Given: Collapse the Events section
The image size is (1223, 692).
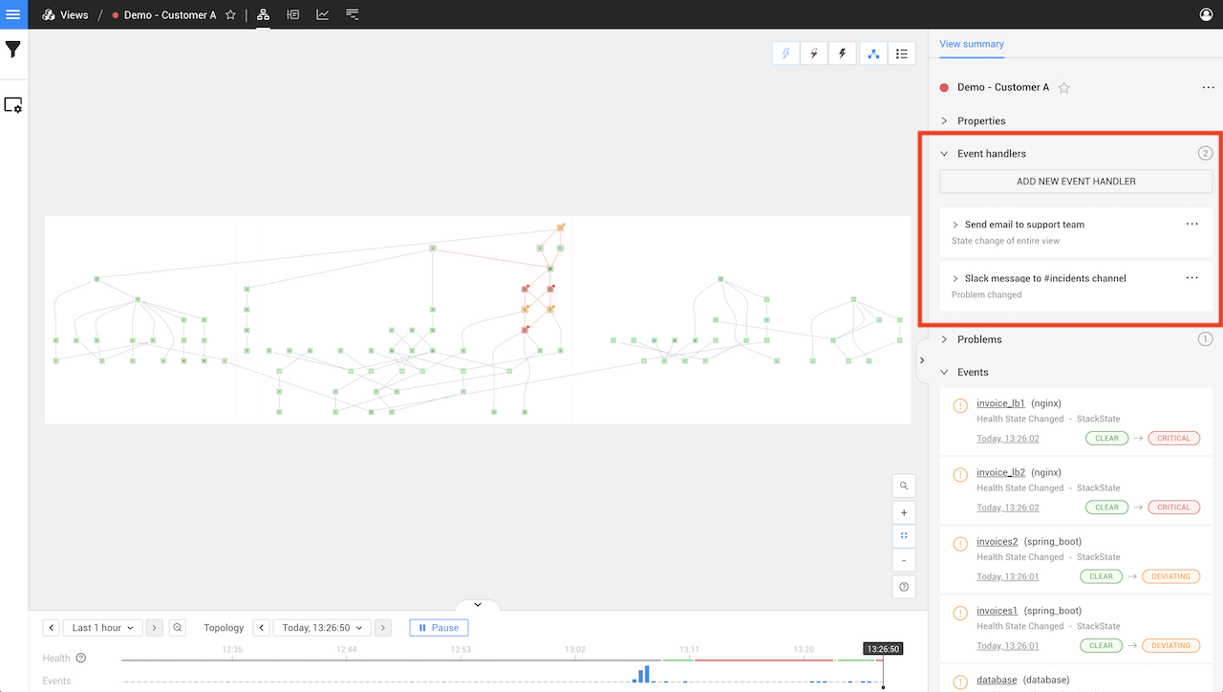Looking at the screenshot, I should [944, 373].
